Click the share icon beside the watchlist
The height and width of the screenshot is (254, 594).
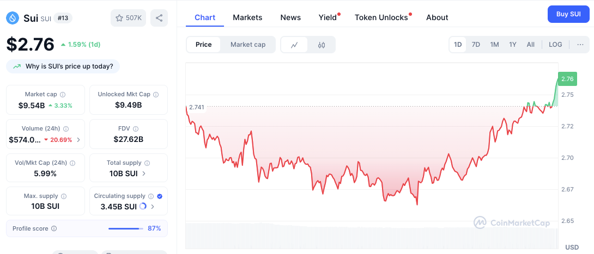(159, 18)
